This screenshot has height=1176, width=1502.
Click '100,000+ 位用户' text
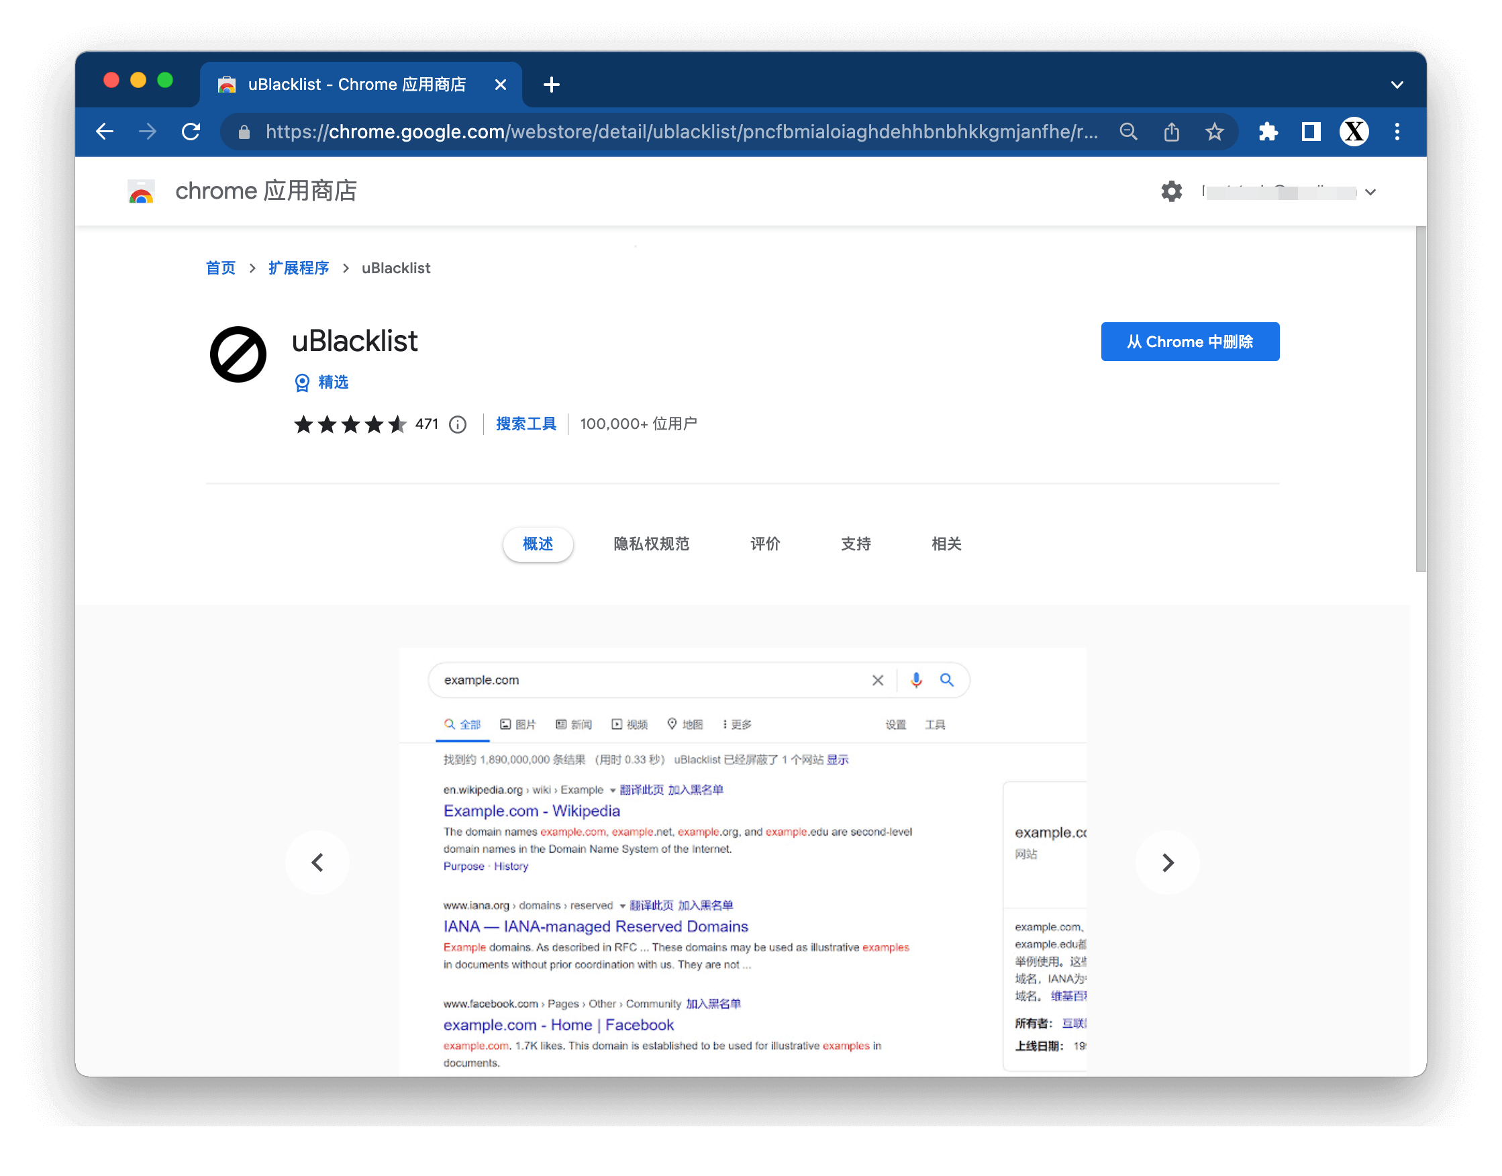(638, 424)
